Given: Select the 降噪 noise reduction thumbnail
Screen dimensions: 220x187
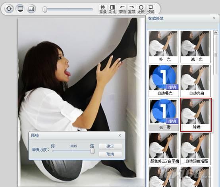Looking at the screenshot, I should pyautogui.click(x=196, y=115).
